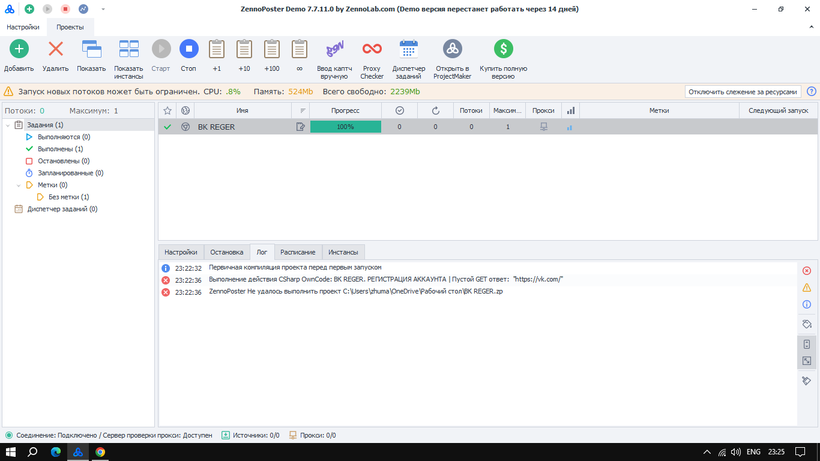Click the BK REGER proxy monitor icon
This screenshot has height=461, width=820.
(x=543, y=127)
